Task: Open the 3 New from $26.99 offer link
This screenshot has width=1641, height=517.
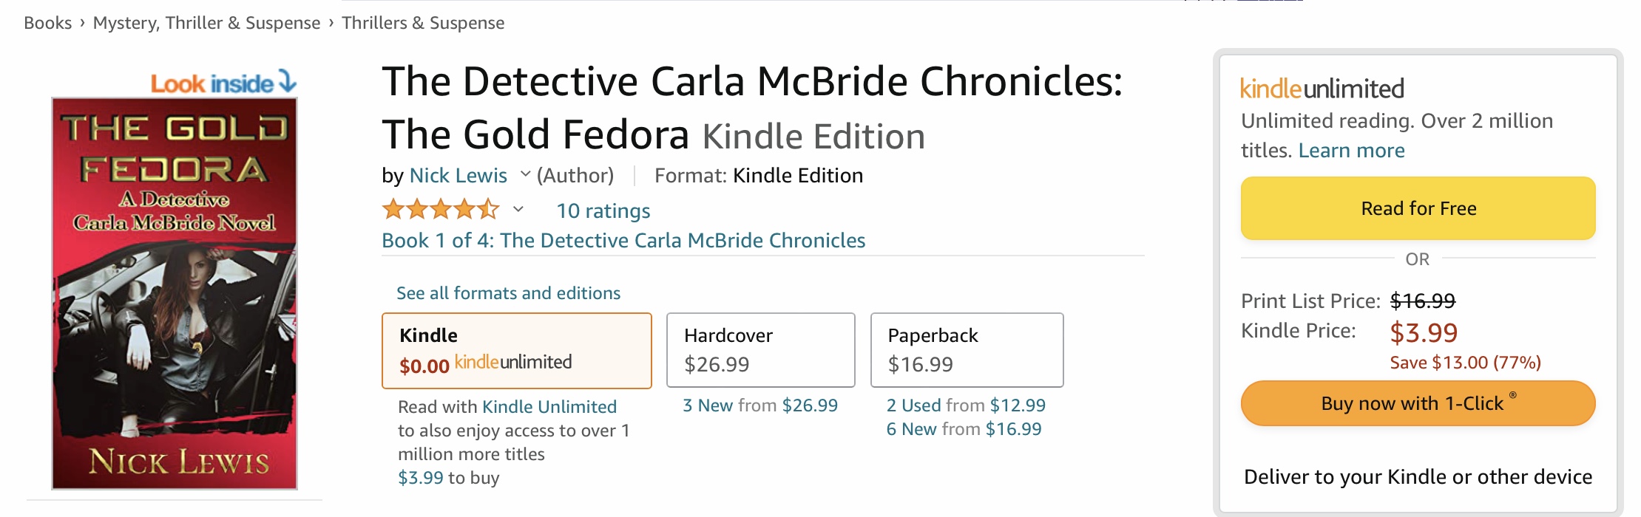Action: [x=759, y=405]
